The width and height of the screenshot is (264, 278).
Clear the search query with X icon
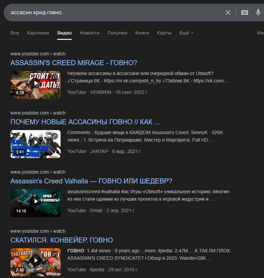point(228,12)
